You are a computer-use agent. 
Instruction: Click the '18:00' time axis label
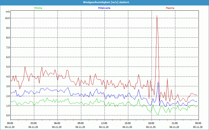[x=151, y=123]
